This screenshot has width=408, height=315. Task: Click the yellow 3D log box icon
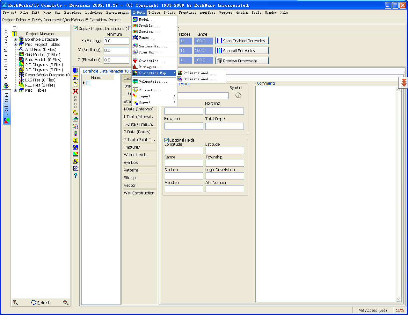[76, 140]
